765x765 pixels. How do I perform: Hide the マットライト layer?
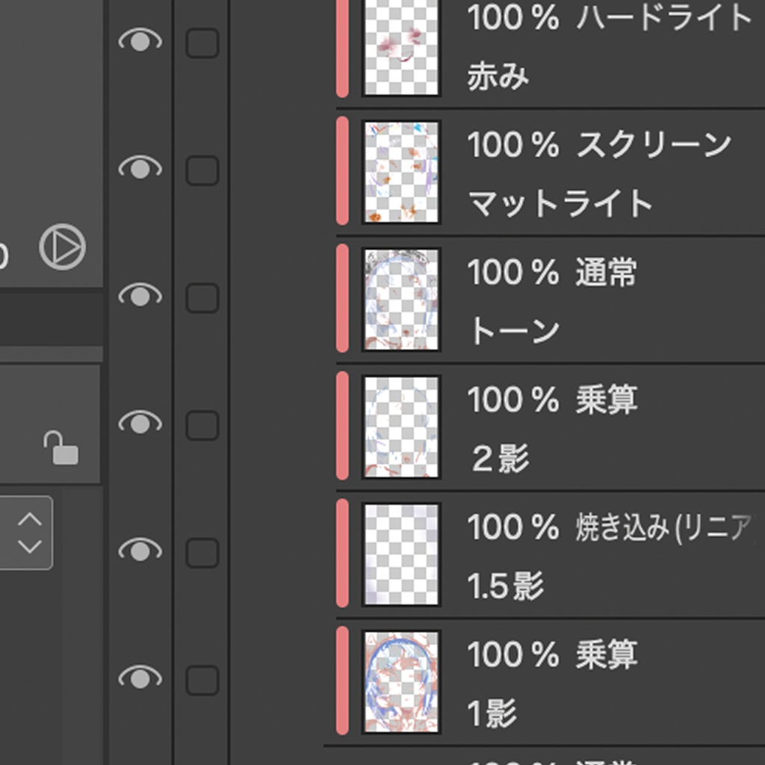pos(140,169)
